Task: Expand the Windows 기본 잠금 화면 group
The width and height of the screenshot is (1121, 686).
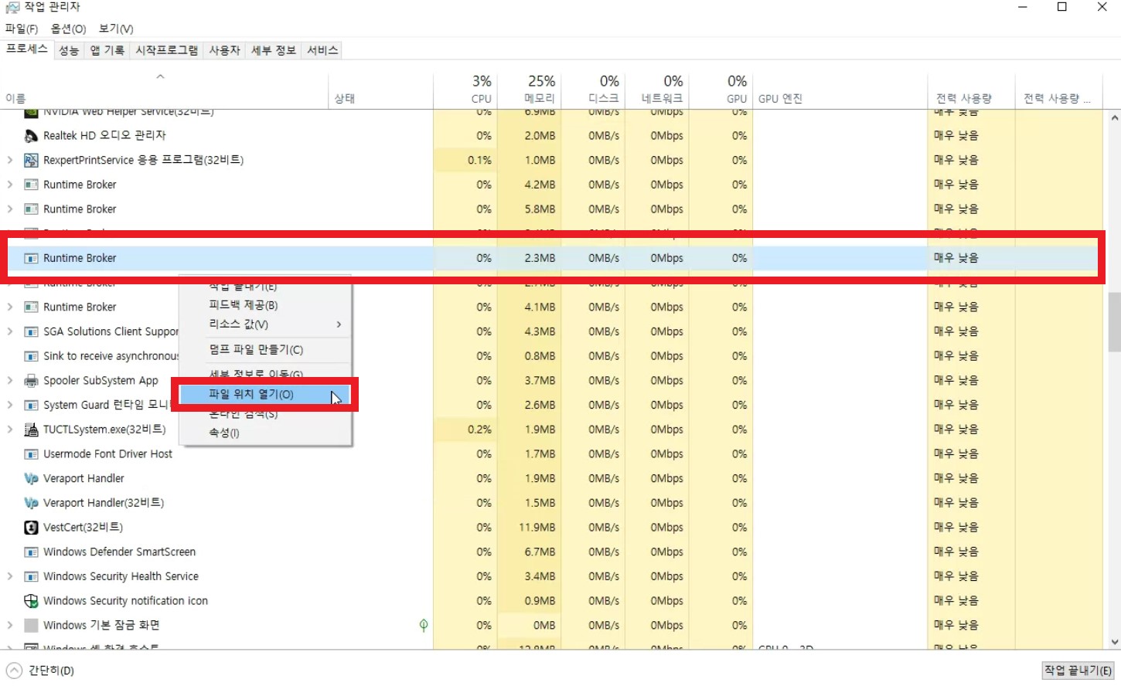Action: 10,625
